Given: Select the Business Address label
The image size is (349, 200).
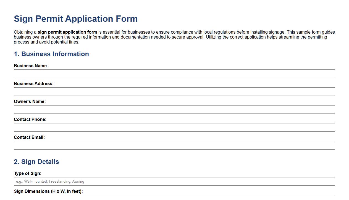Looking at the screenshot, I should coord(33,83).
